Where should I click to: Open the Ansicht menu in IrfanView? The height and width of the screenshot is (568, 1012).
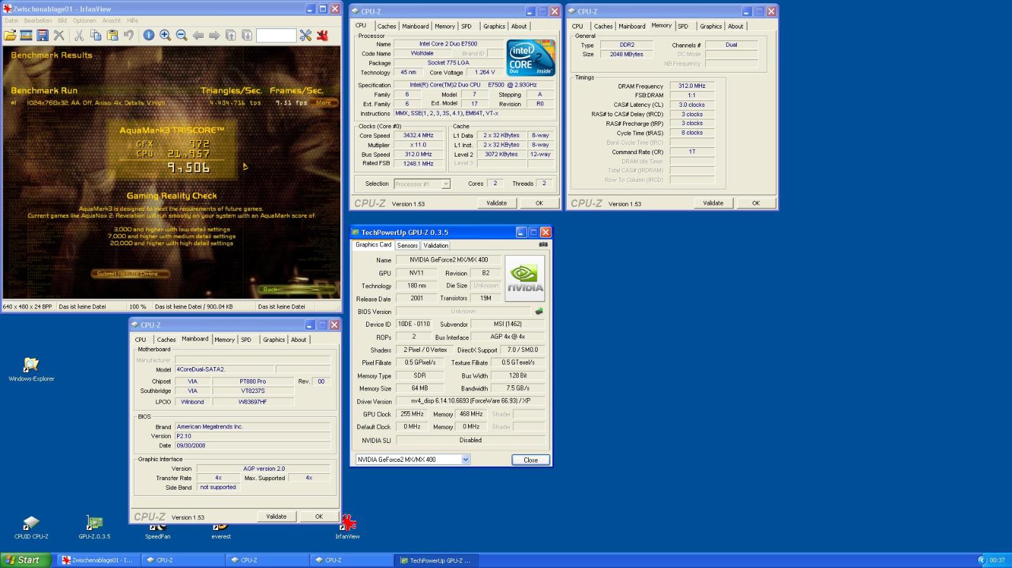[x=111, y=20]
